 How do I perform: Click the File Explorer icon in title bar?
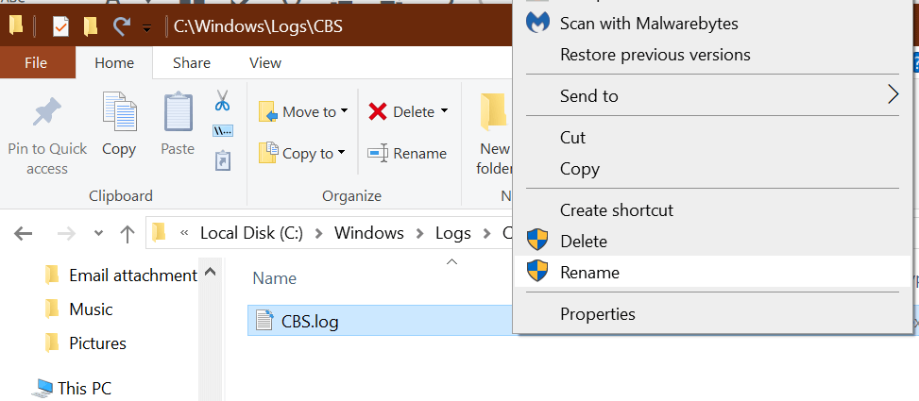[16, 25]
